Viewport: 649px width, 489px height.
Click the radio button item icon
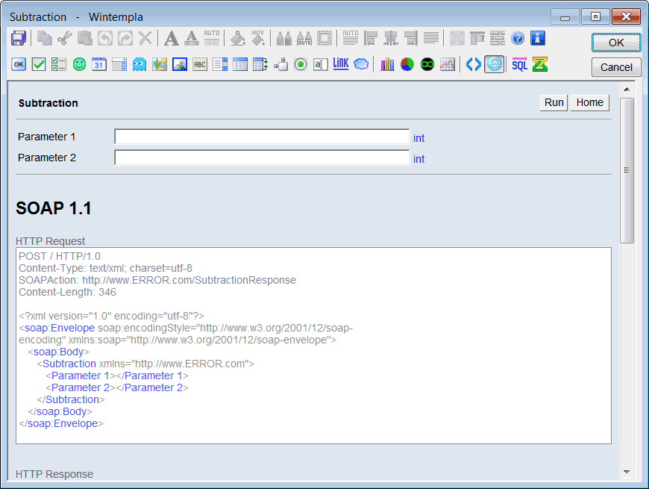pos(301,65)
